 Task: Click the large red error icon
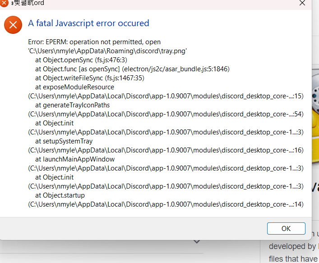pyautogui.click(x=13, y=25)
